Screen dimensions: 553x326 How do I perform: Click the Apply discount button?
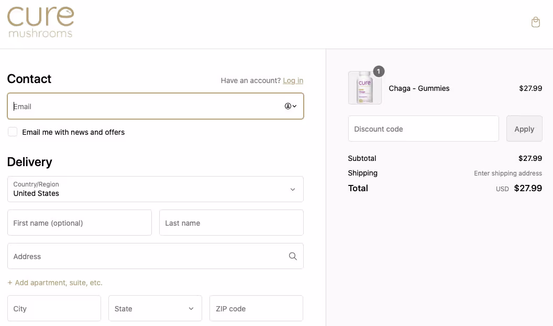click(524, 129)
